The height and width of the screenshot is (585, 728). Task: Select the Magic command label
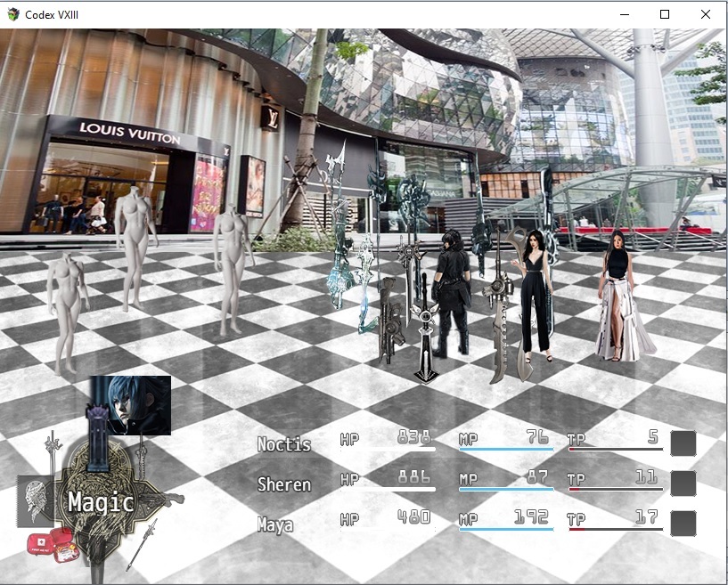coord(101,503)
